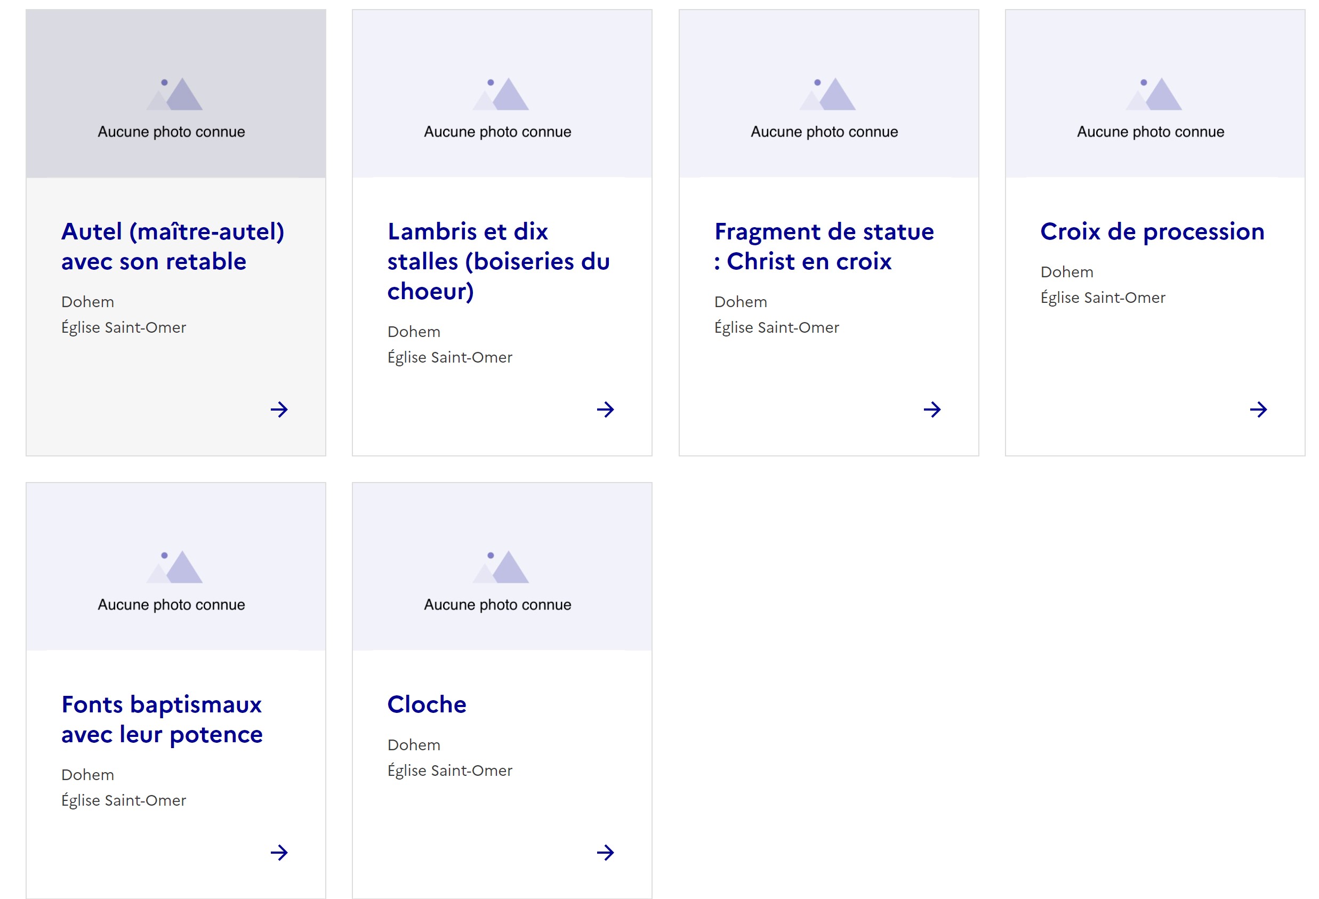The width and height of the screenshot is (1319, 899).
Task: Click "Église Saint-Omer" text on the Cloche card
Action: coord(449,770)
